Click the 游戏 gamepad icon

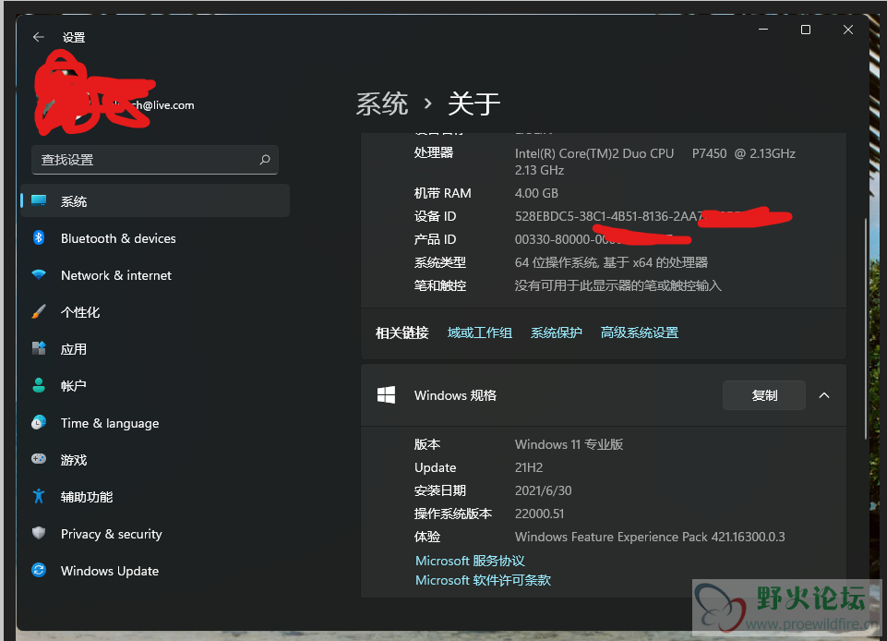pos(39,459)
